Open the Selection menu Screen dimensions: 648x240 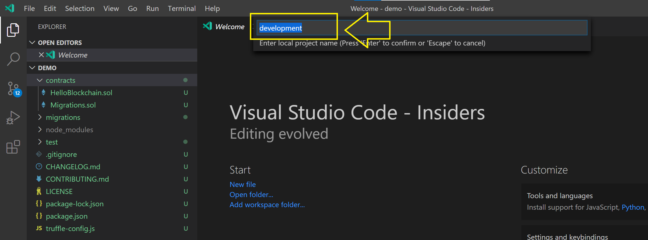(80, 8)
